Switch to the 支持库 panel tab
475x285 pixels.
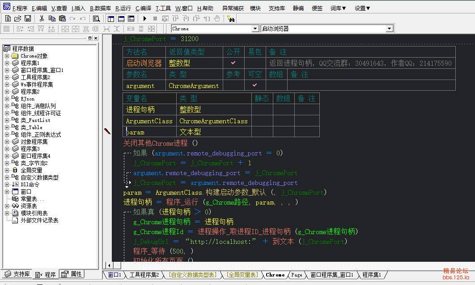click(x=17, y=274)
